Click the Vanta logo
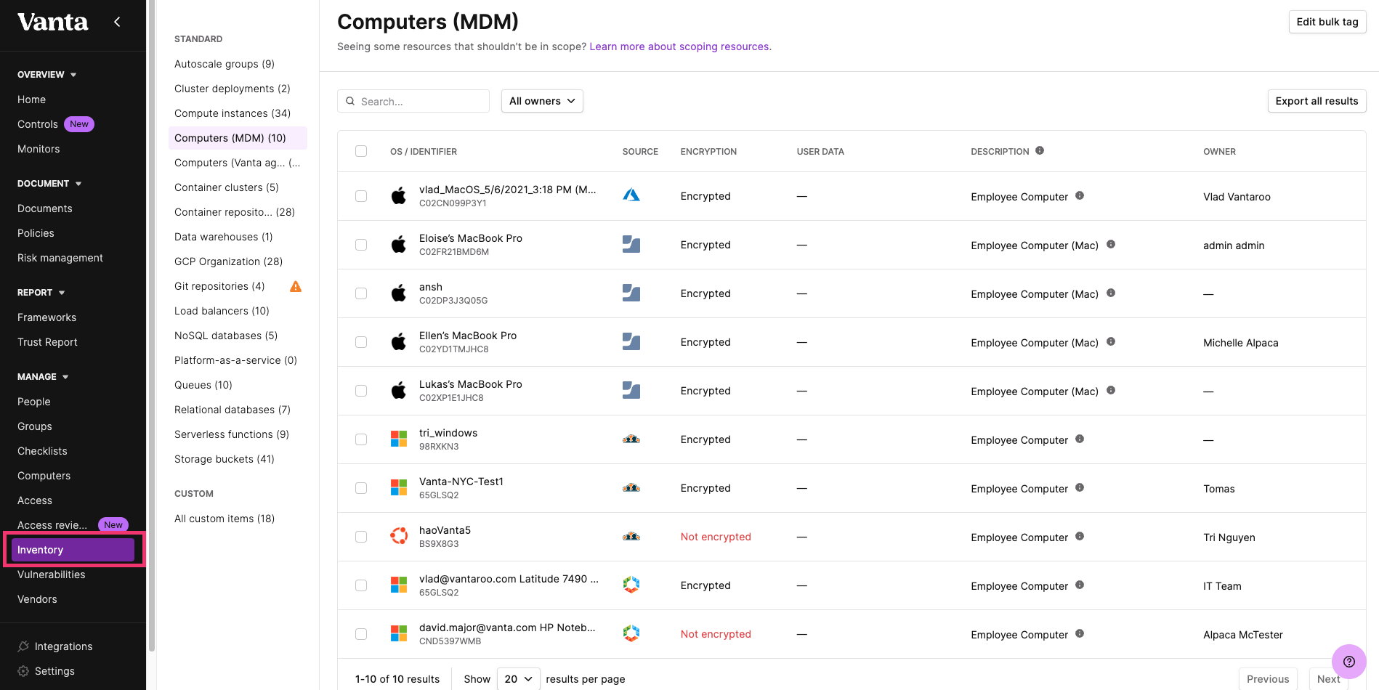 [x=52, y=22]
